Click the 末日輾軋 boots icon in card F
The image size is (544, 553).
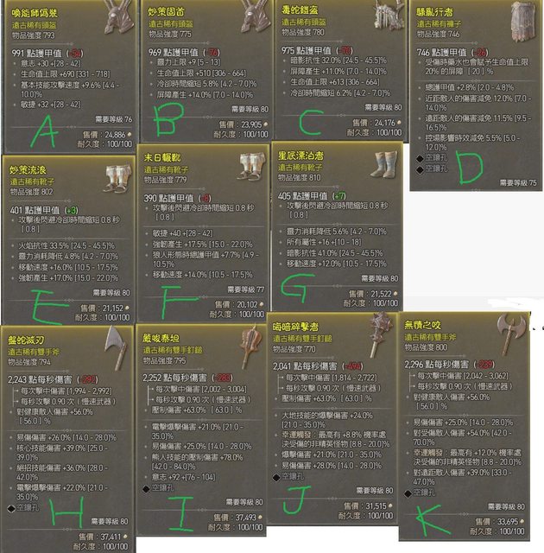251,166
